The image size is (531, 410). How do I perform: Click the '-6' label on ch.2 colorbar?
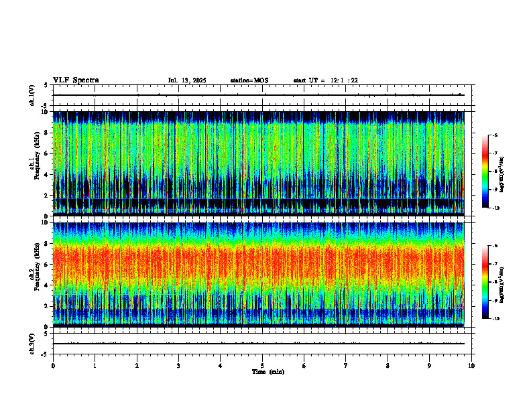tap(495, 246)
